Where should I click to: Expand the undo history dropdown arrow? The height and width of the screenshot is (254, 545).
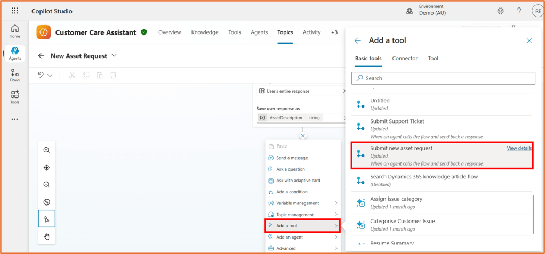tap(50, 75)
